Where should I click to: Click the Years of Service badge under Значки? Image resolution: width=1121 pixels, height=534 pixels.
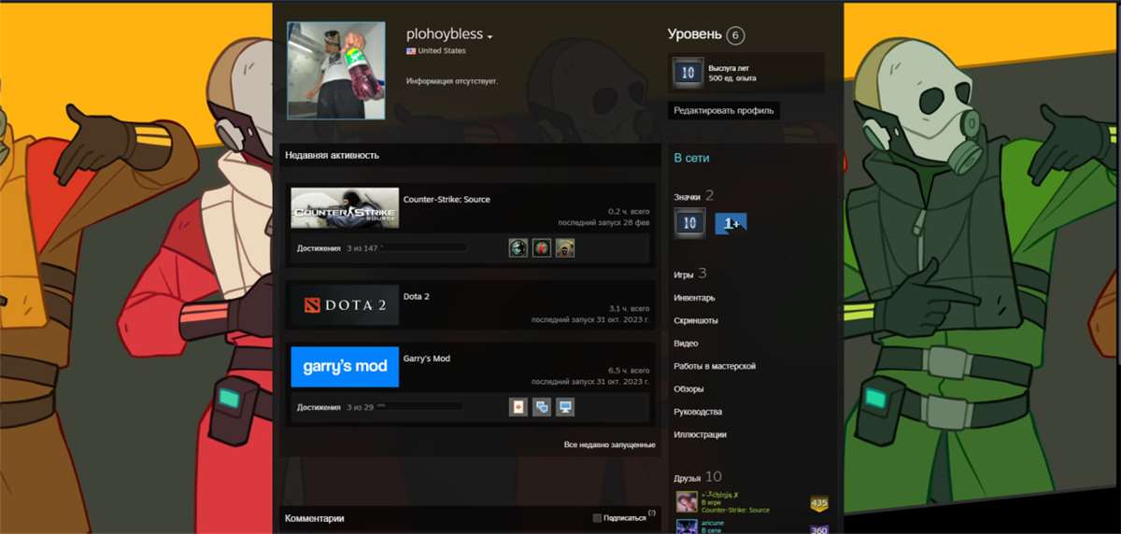[689, 223]
